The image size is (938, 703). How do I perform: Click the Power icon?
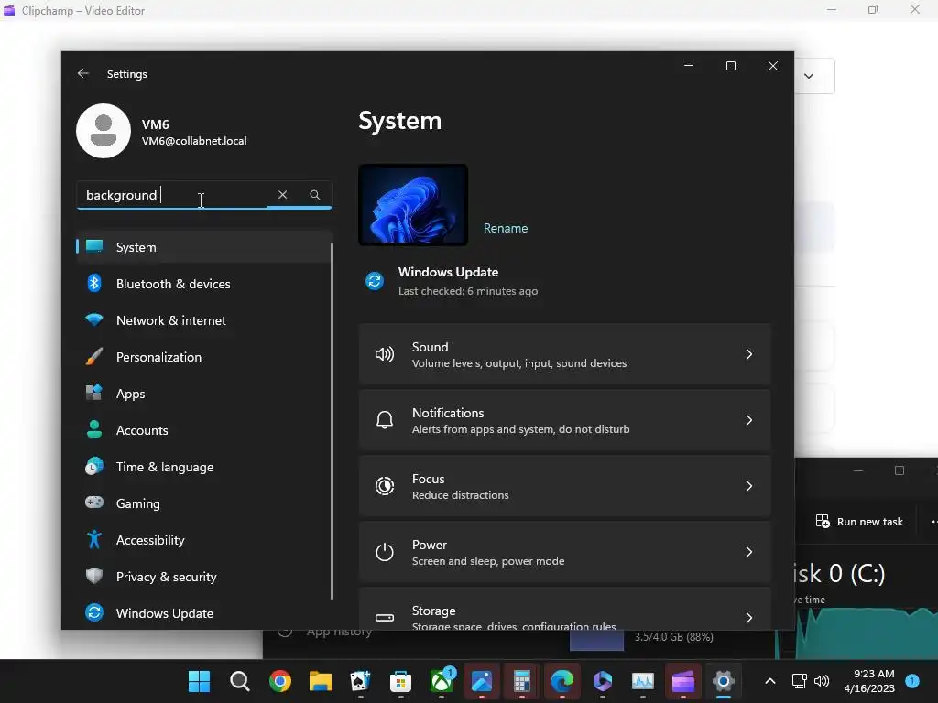click(385, 552)
